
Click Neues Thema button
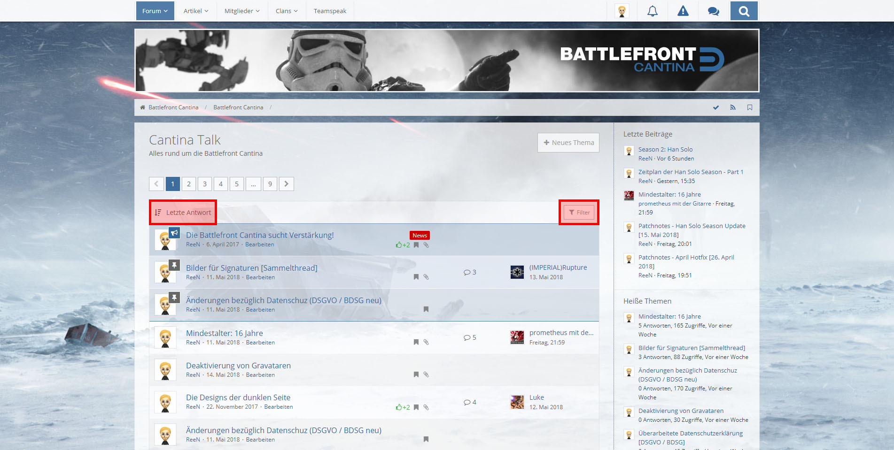(x=568, y=143)
